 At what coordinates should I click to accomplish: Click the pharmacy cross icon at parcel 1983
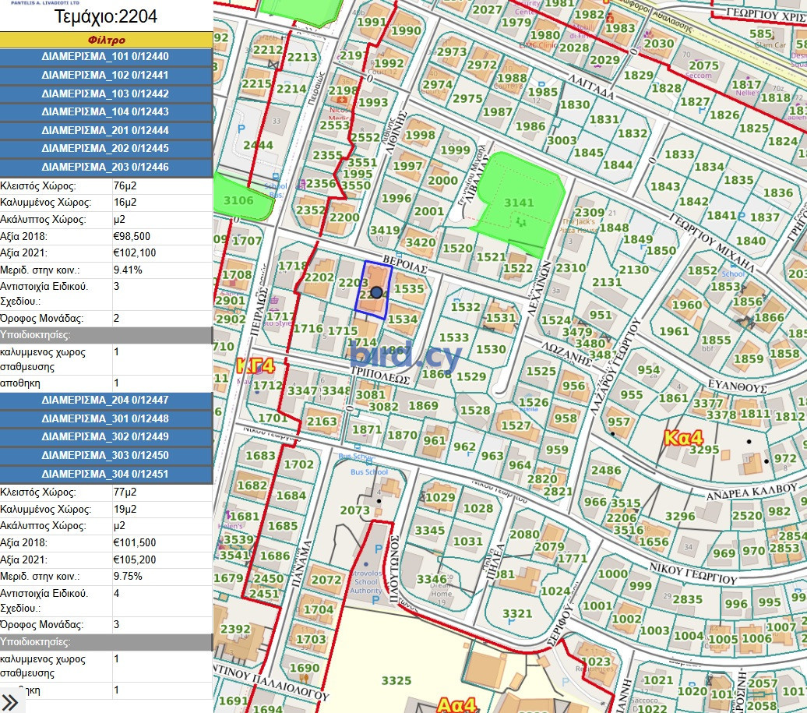(x=610, y=17)
